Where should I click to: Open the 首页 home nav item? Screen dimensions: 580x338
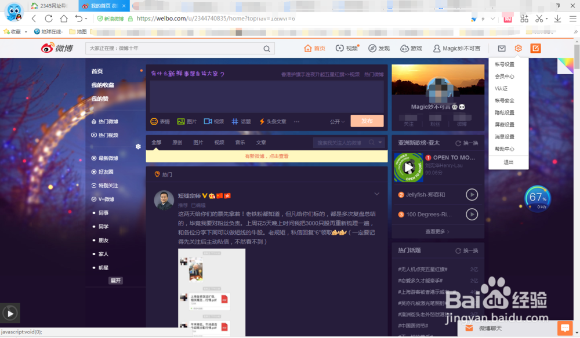pyautogui.click(x=314, y=49)
